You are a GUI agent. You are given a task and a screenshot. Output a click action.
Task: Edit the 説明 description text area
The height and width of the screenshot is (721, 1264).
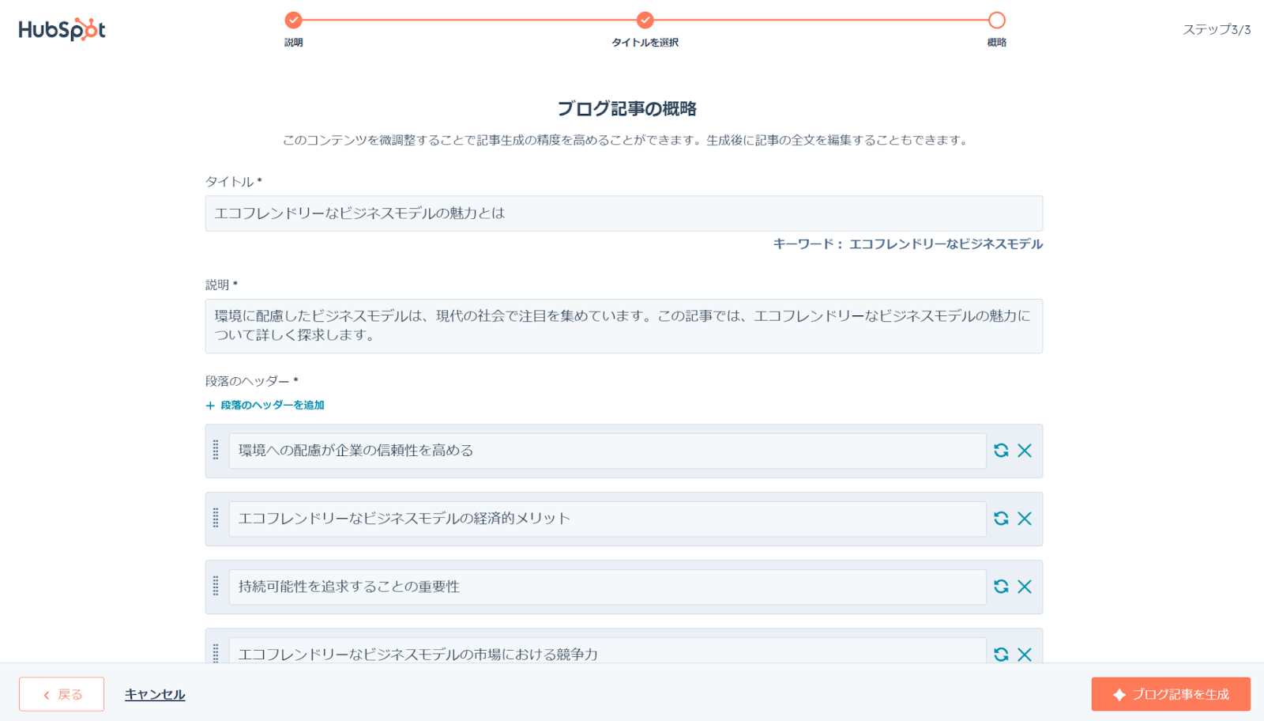tap(624, 326)
